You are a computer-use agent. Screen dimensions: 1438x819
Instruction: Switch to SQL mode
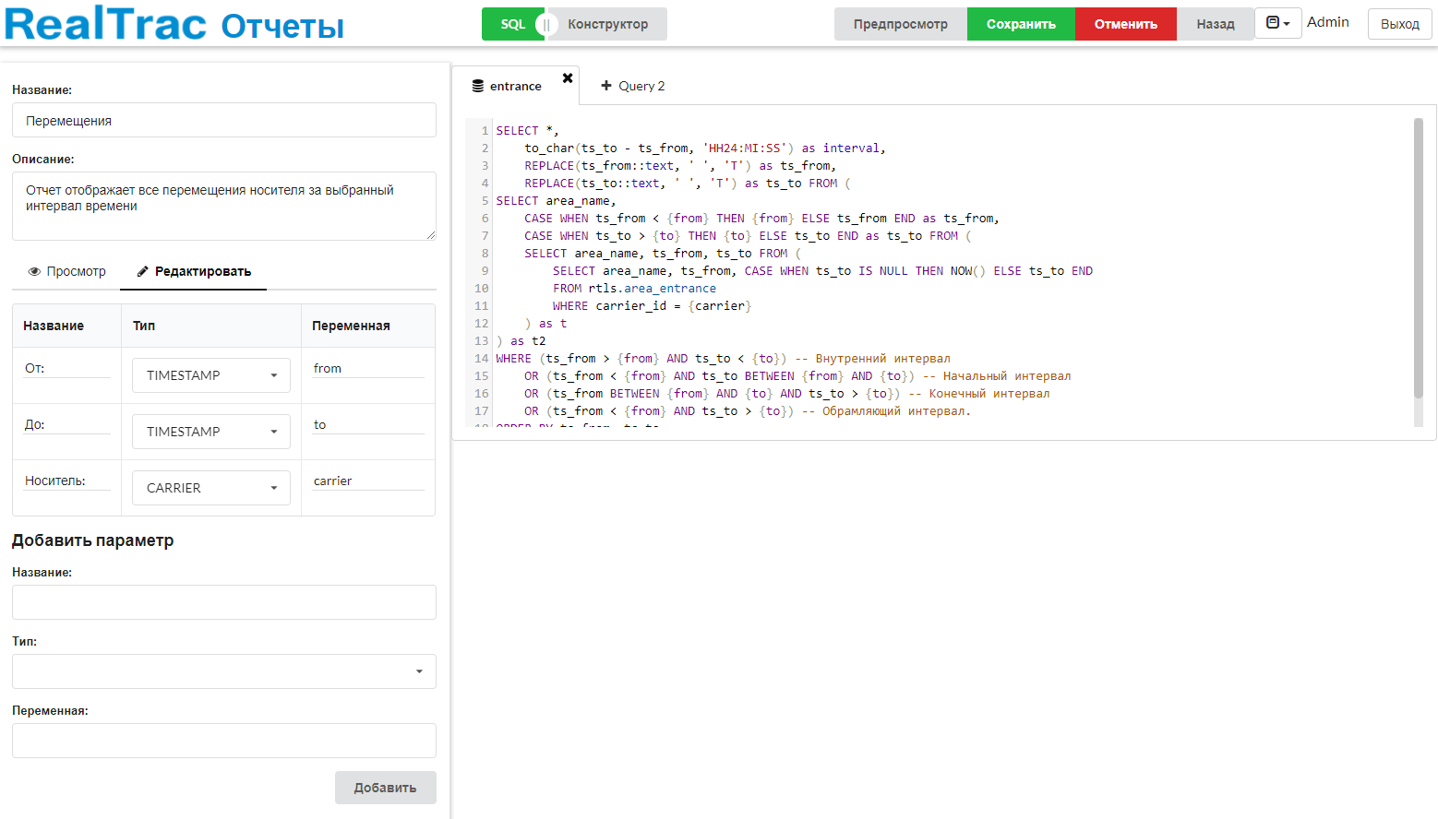coord(512,24)
